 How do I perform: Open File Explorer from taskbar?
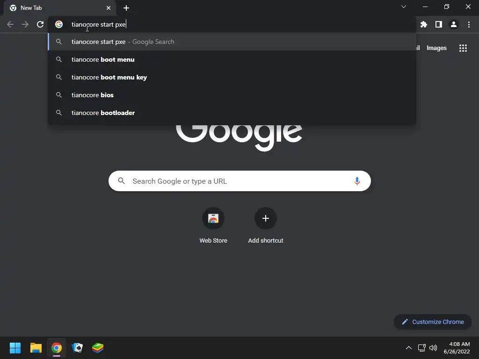(x=36, y=348)
